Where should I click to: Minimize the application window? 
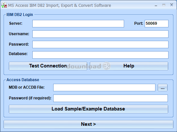(156, 6)
